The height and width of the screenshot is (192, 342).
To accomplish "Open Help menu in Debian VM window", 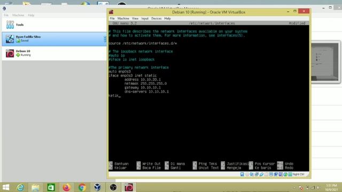I will pos(167,19).
